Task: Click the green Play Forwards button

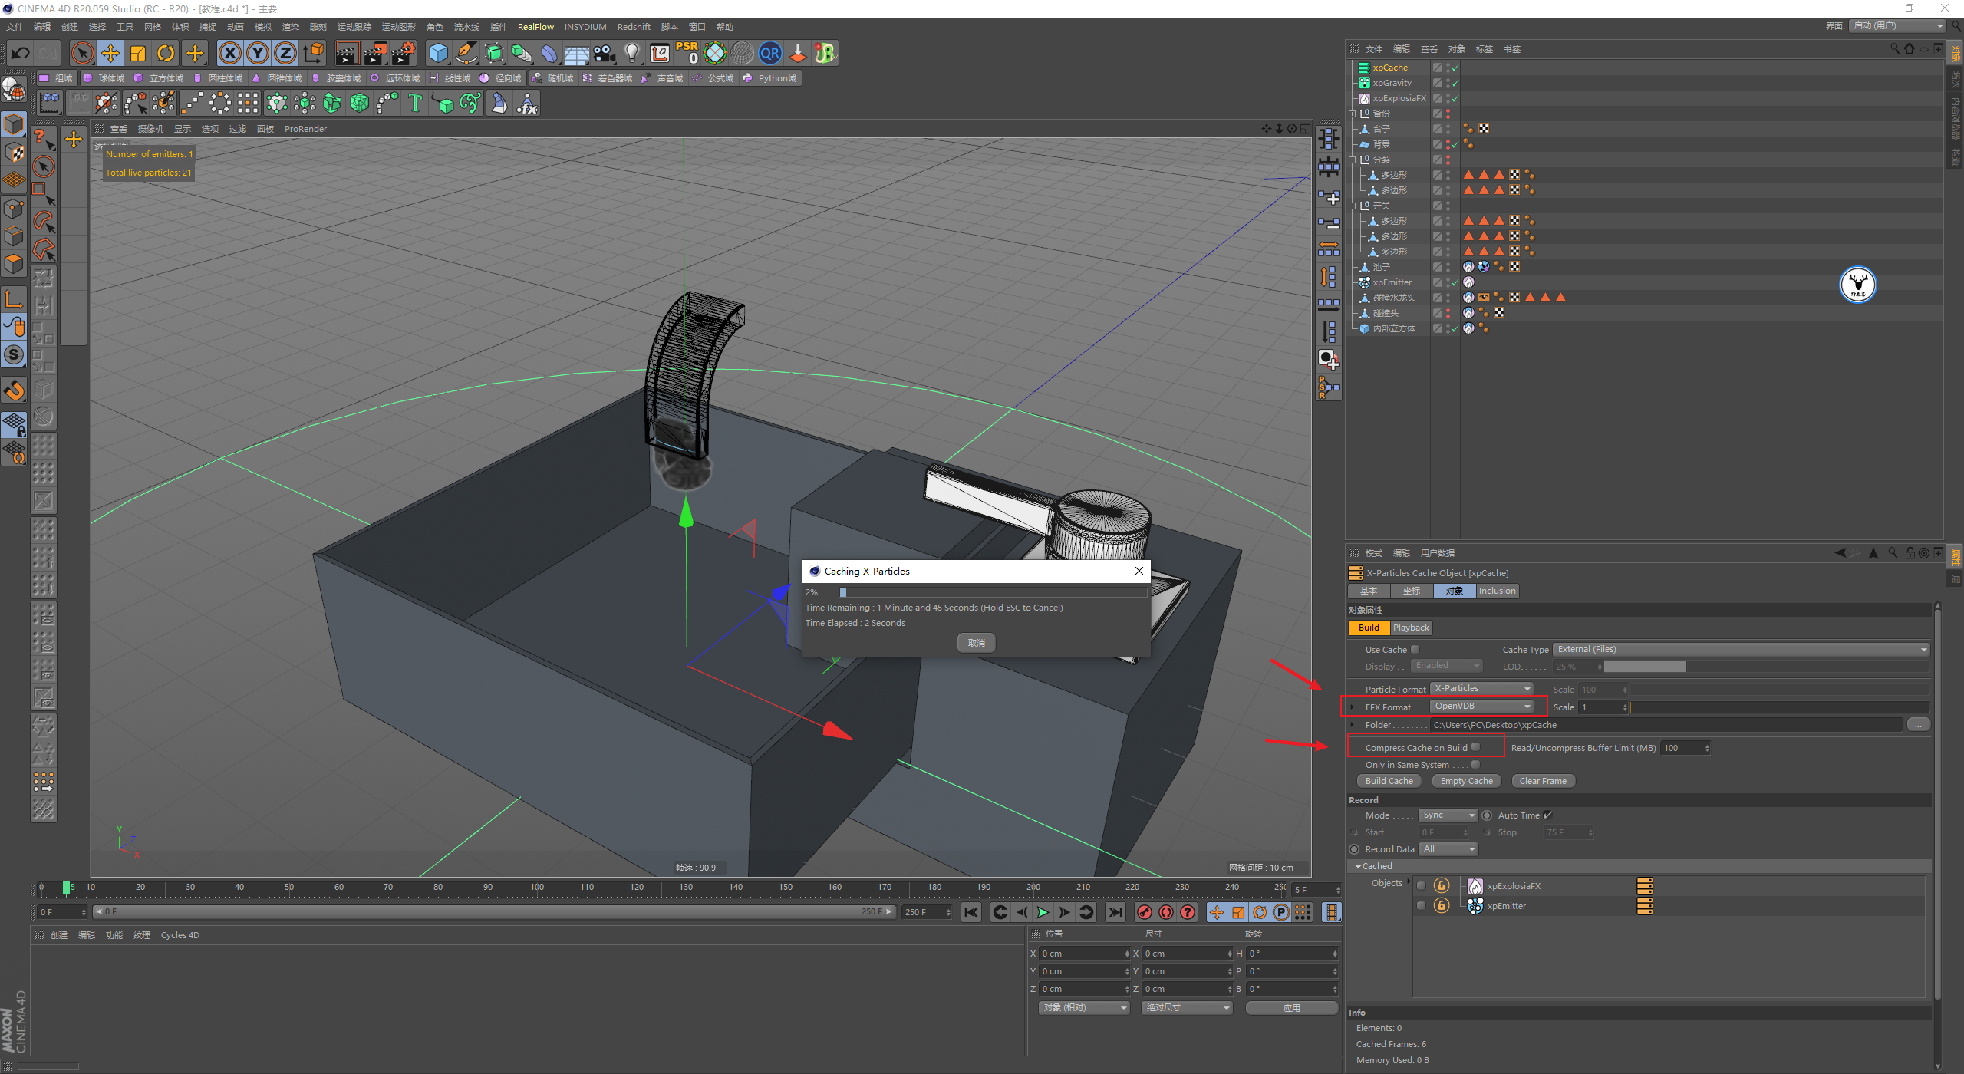Action: pos(1042,912)
